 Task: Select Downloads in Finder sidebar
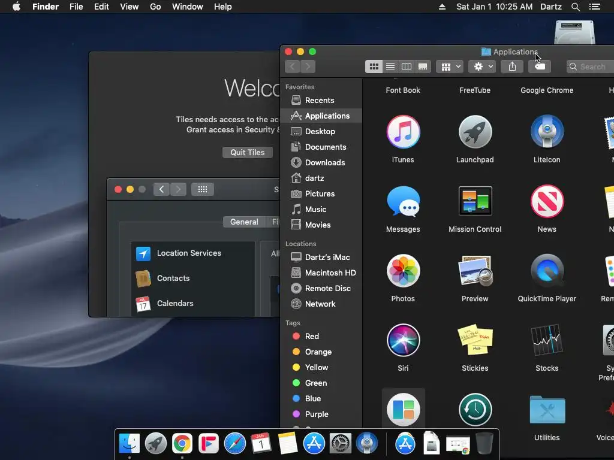(x=321, y=162)
